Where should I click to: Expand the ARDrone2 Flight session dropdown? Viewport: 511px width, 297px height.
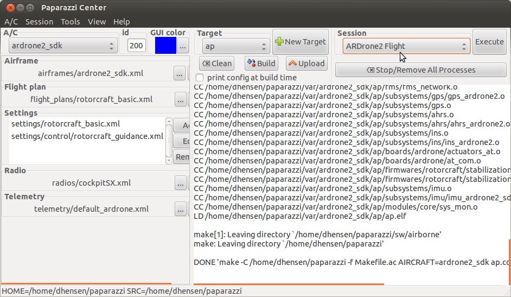[406, 46]
